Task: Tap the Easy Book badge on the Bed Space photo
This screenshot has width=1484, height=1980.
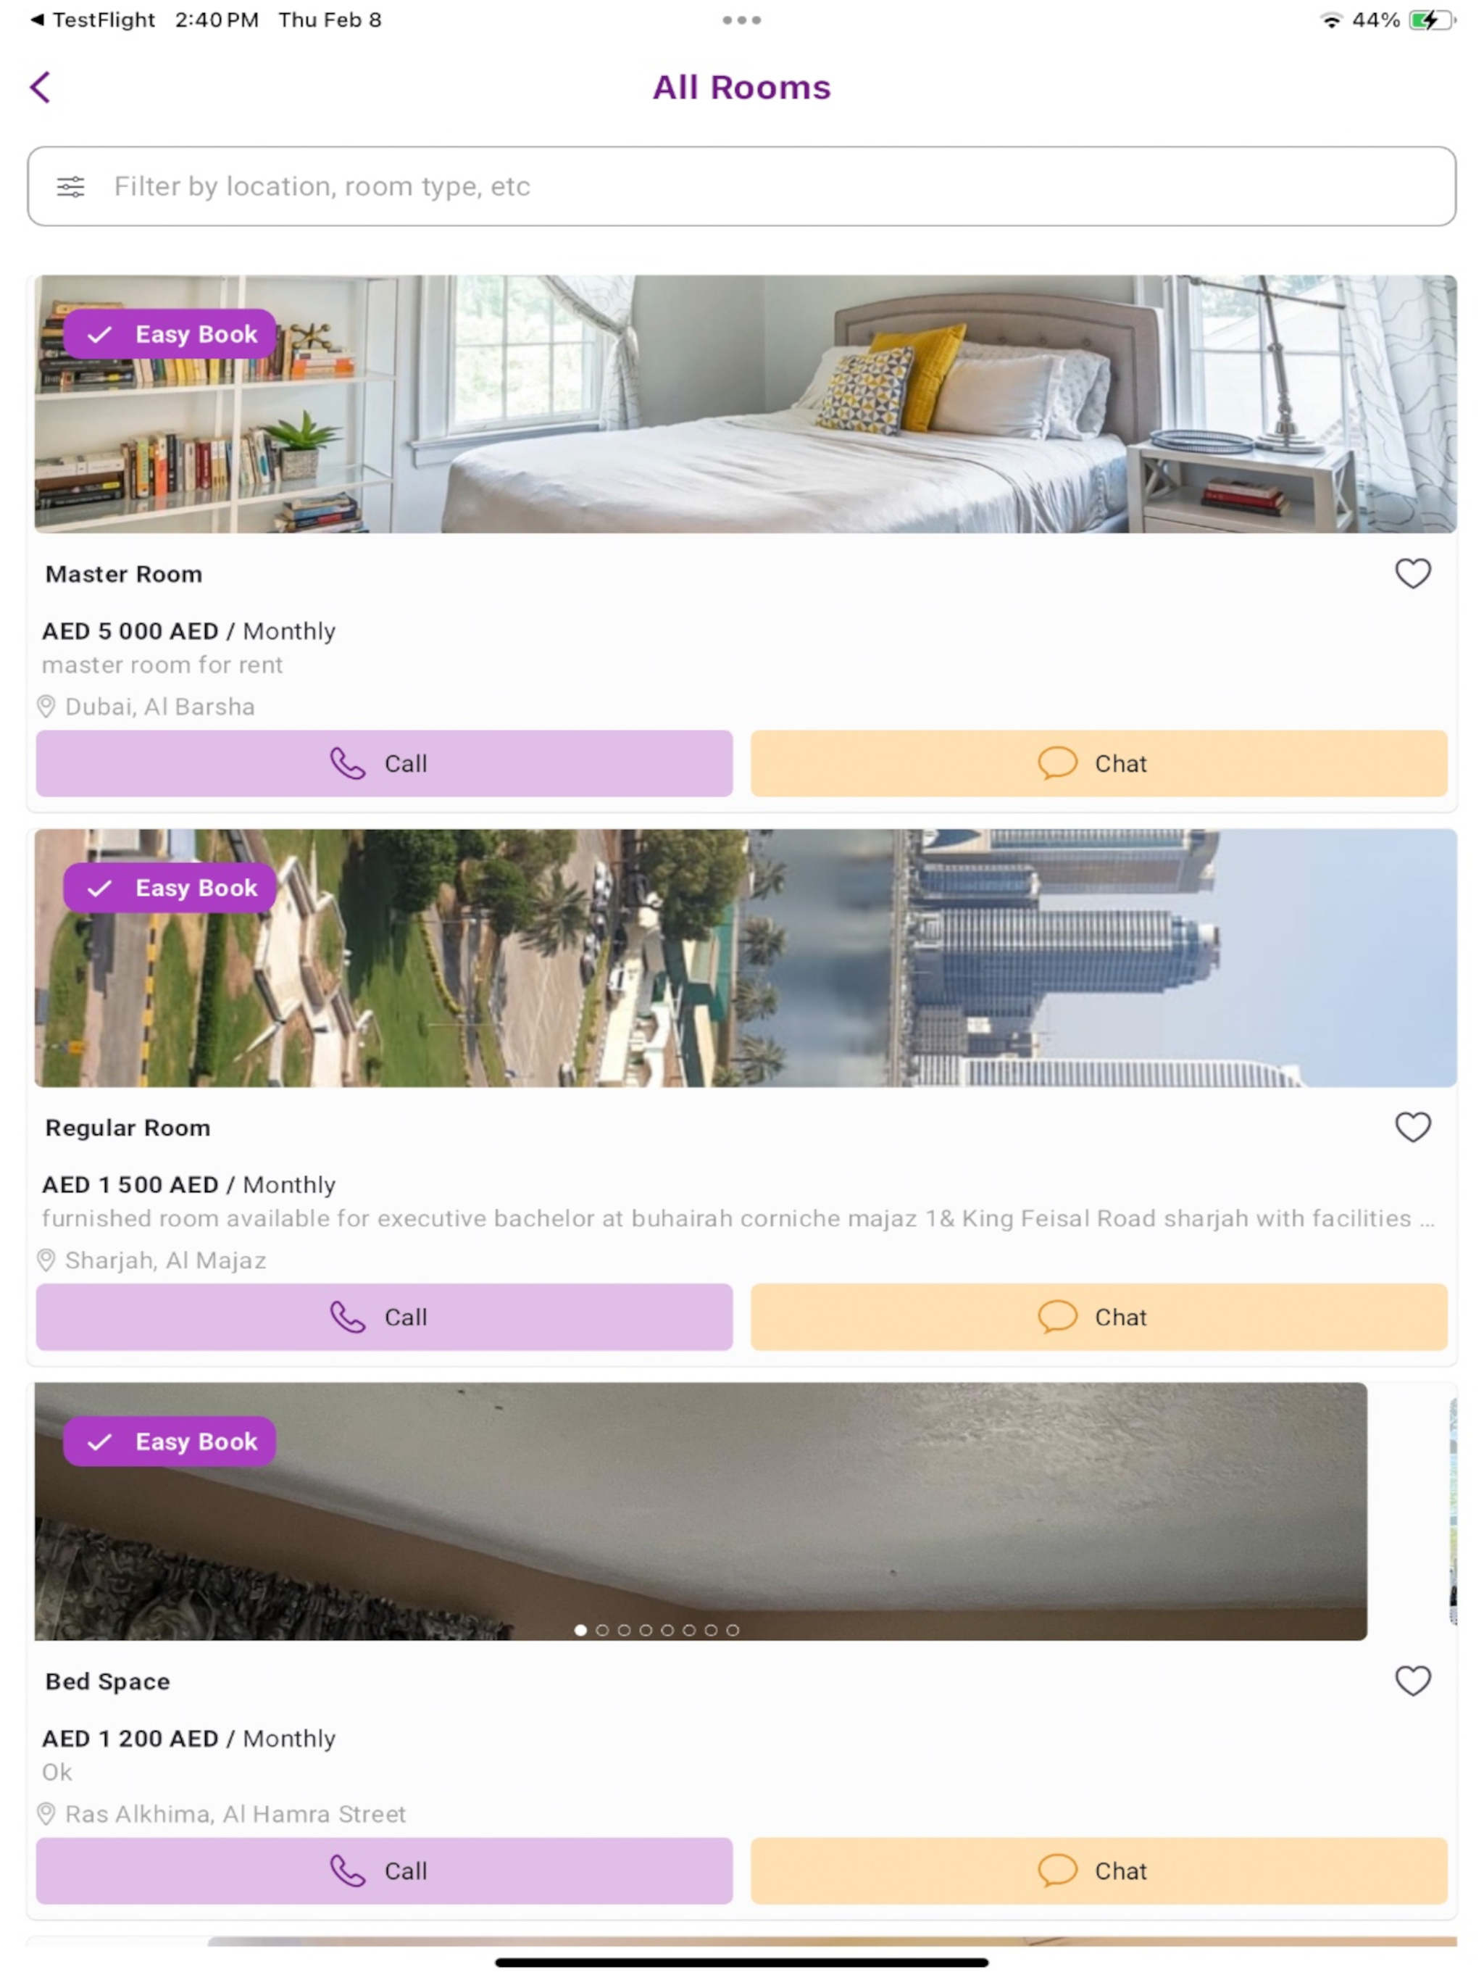Action: click(170, 1441)
